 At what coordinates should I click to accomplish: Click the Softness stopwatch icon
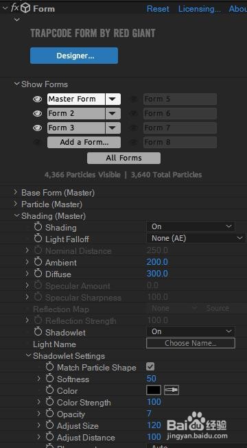pos(49,379)
